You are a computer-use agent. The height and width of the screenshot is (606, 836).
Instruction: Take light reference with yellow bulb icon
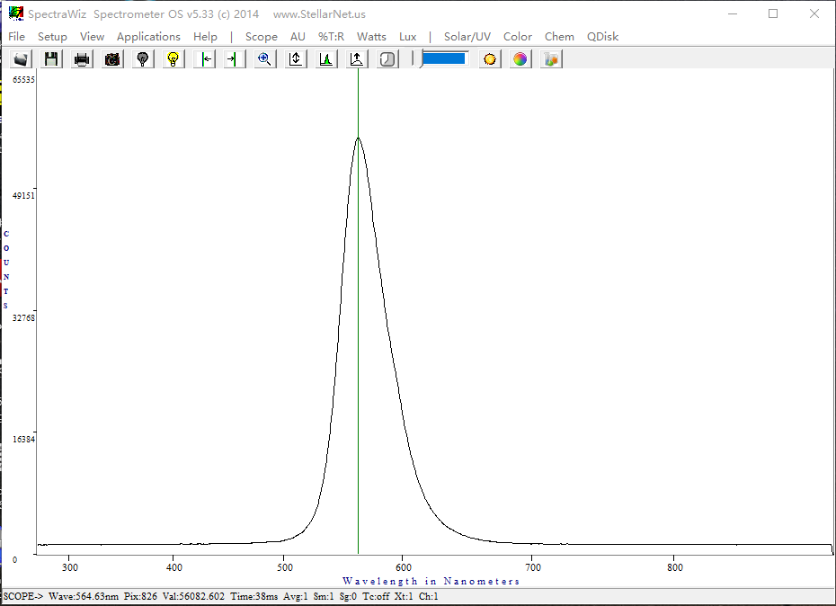coord(173,59)
